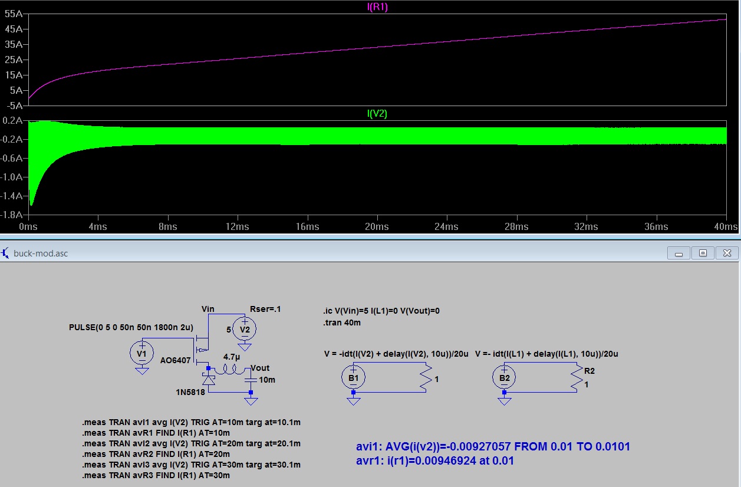
Task: Click the R2 resistor symbol
Action: coord(577,378)
